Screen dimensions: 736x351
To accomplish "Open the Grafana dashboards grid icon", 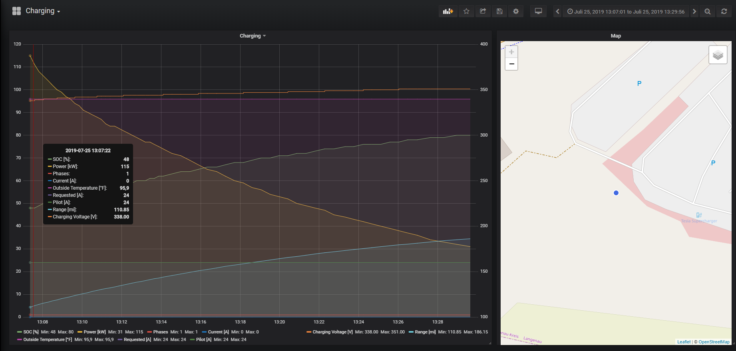I will click(16, 11).
